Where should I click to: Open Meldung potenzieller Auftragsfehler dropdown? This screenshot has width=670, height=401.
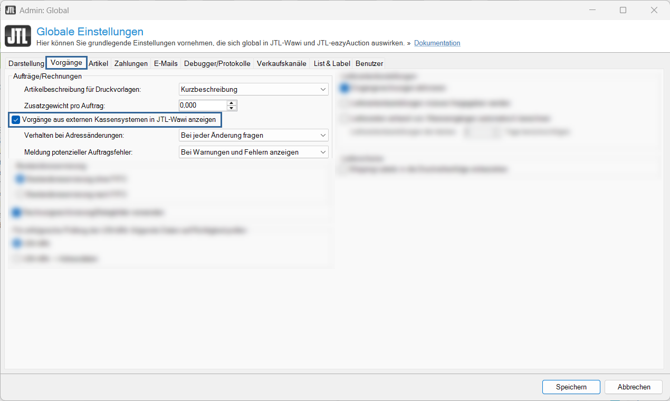pos(253,152)
